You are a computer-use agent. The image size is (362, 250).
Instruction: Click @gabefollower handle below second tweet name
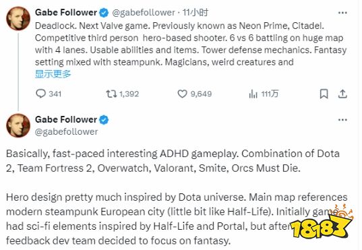pos(67,132)
